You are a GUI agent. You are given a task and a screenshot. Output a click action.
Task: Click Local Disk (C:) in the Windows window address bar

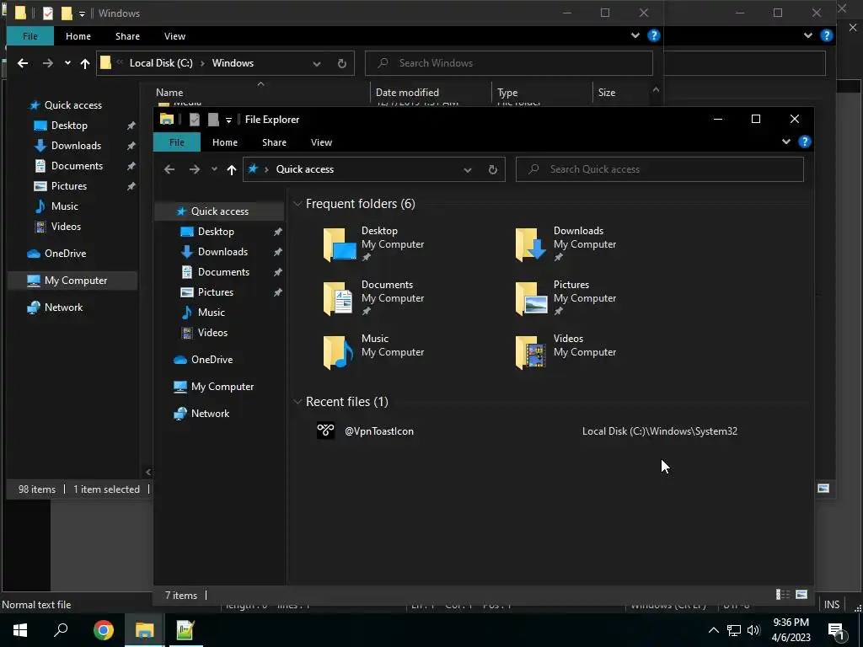pyautogui.click(x=161, y=62)
